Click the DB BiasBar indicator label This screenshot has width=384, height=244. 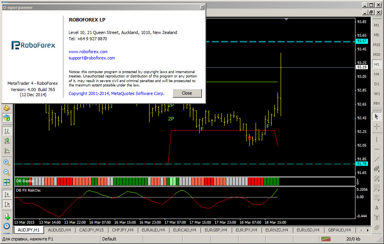pos(25,181)
